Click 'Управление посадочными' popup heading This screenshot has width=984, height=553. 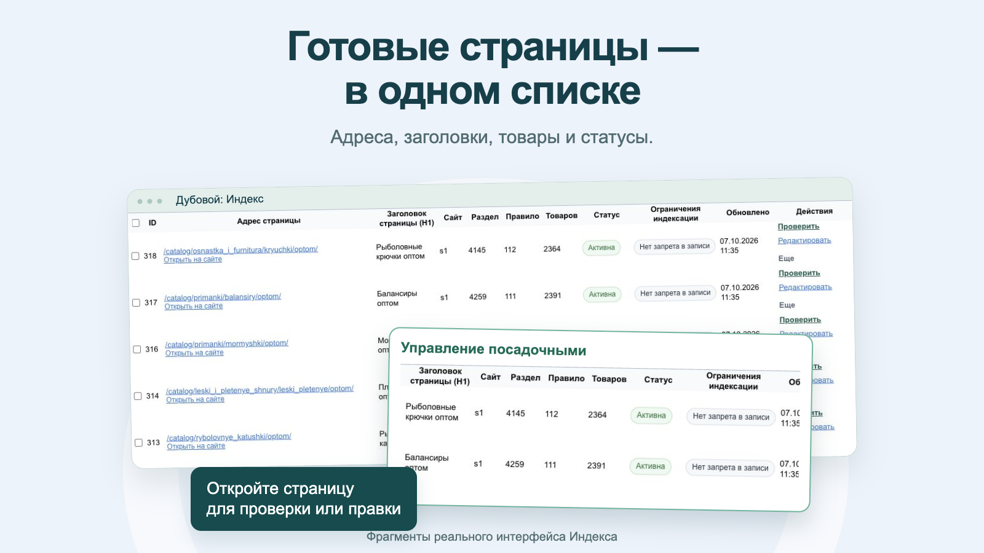click(x=494, y=350)
